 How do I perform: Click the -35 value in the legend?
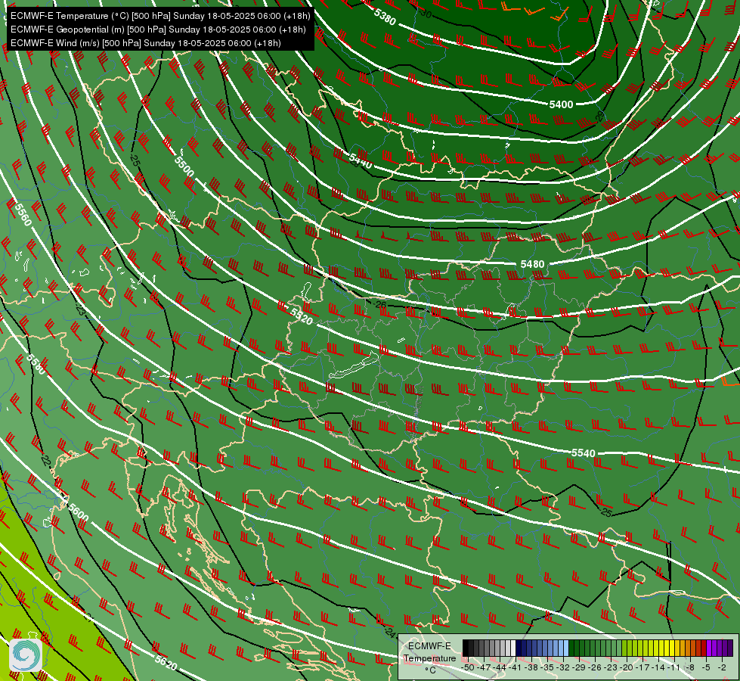[x=547, y=667]
